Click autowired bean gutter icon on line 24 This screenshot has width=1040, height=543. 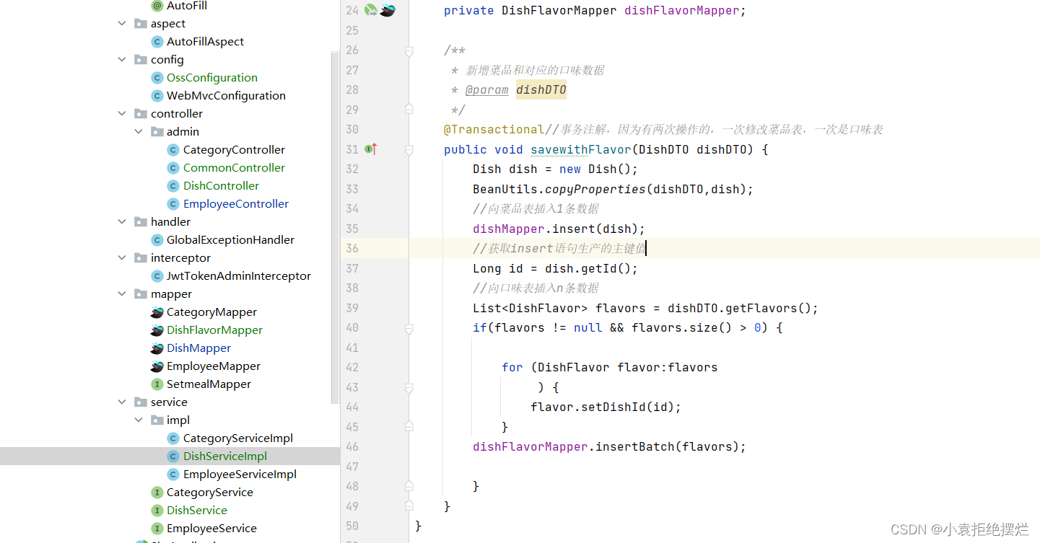[371, 10]
